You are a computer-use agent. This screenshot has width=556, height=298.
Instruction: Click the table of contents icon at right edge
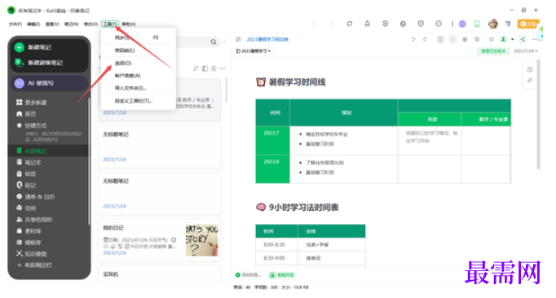(x=530, y=69)
